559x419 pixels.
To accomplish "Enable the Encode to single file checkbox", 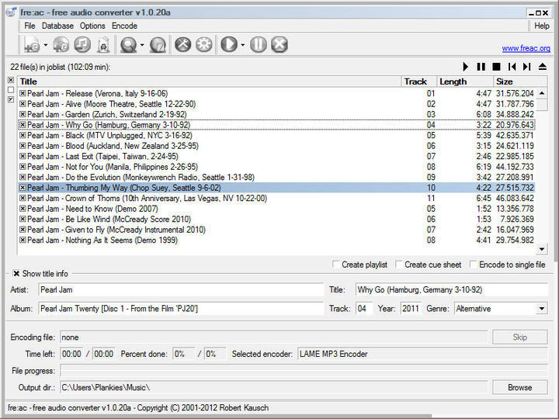I will coord(473,265).
